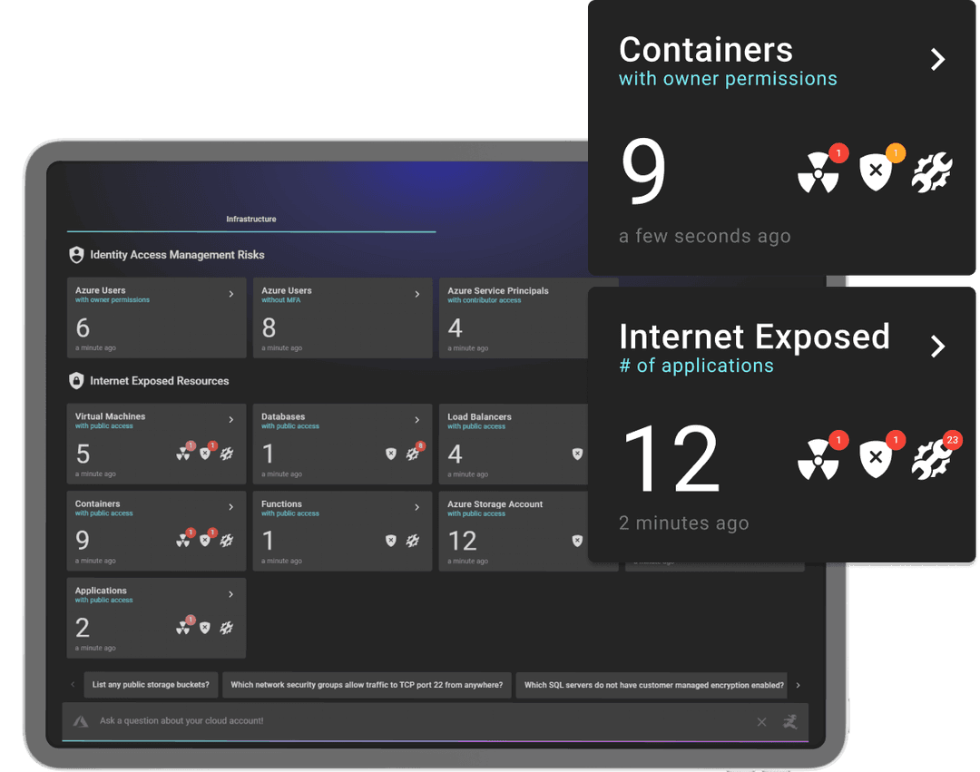Expand the Containers with owner permissions card
The height and width of the screenshot is (772, 980).
coord(938,59)
